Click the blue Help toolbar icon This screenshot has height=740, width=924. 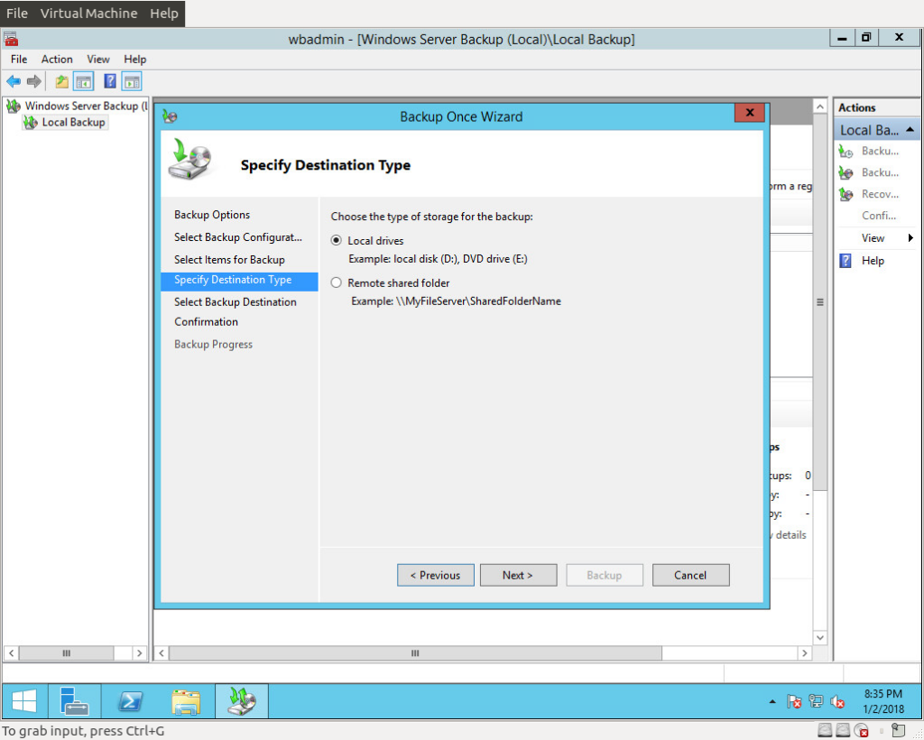(x=109, y=81)
